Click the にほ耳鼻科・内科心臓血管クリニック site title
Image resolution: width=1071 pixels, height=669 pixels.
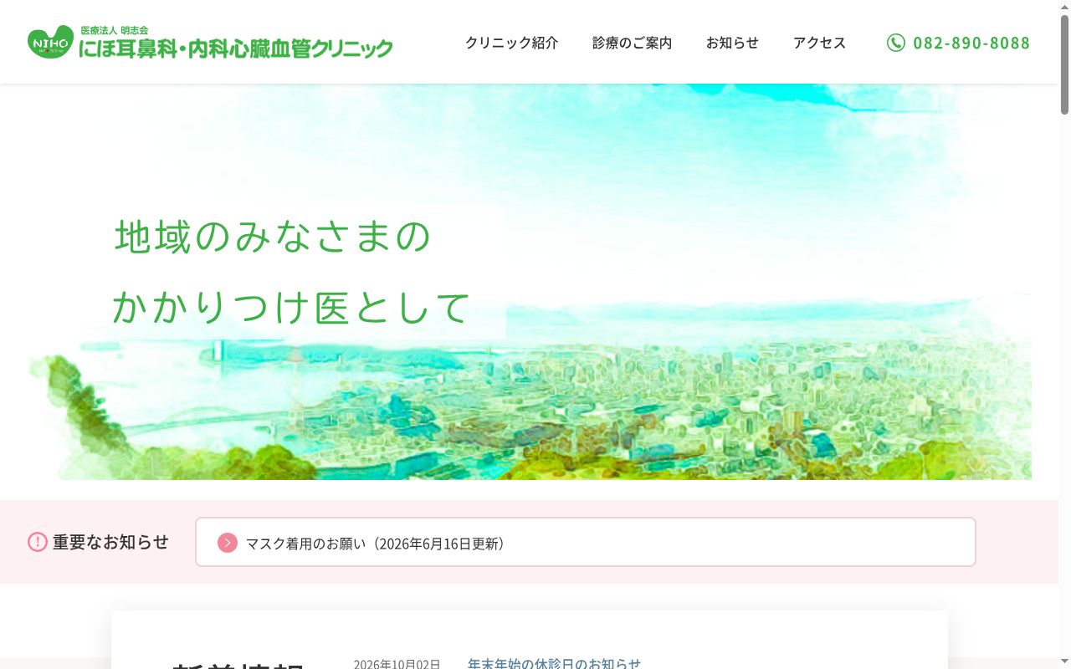point(236,49)
